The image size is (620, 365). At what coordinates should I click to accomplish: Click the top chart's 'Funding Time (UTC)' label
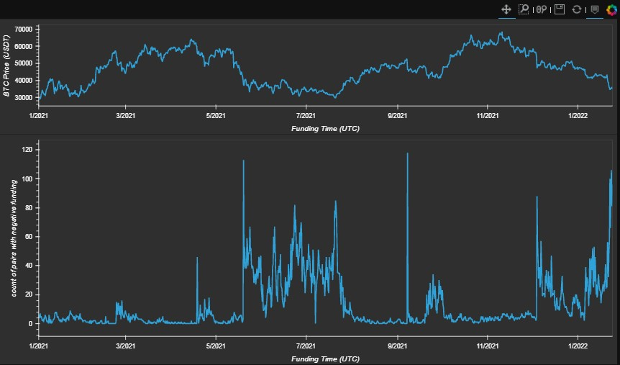click(325, 128)
